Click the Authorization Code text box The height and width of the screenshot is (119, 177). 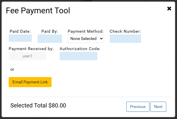[x=78, y=56]
